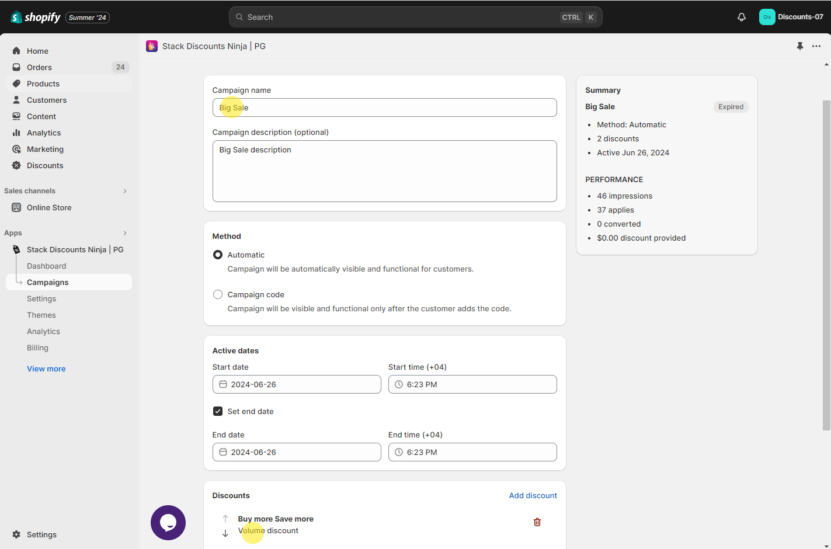Click the Shopify logo
The height and width of the screenshot is (549, 831).
click(36, 17)
